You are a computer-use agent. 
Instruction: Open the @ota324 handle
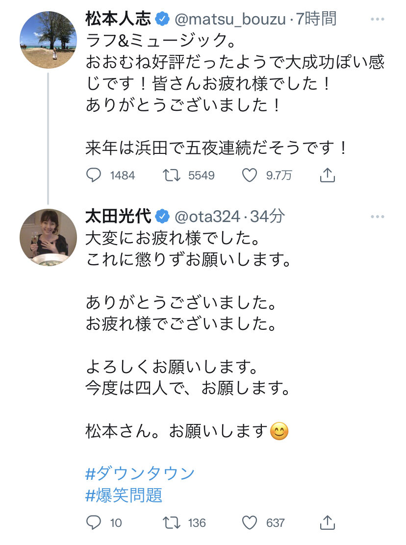click(x=207, y=217)
